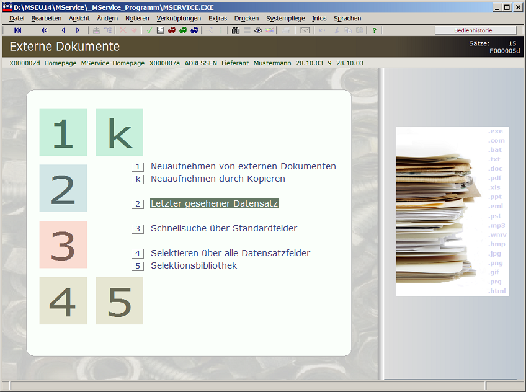Screen dimensions: 526x392
Task: Go to the next record arrow
Action: tap(78, 30)
